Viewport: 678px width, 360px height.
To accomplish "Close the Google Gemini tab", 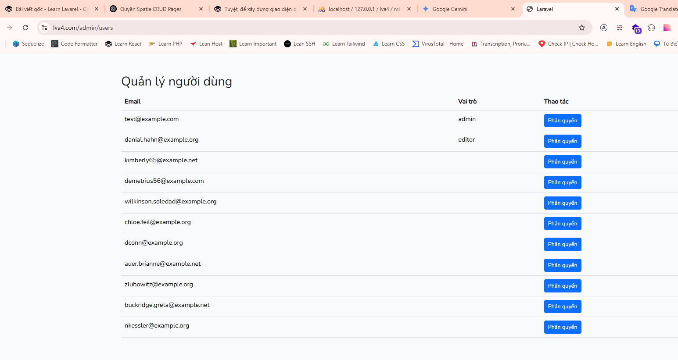I will pyautogui.click(x=513, y=9).
